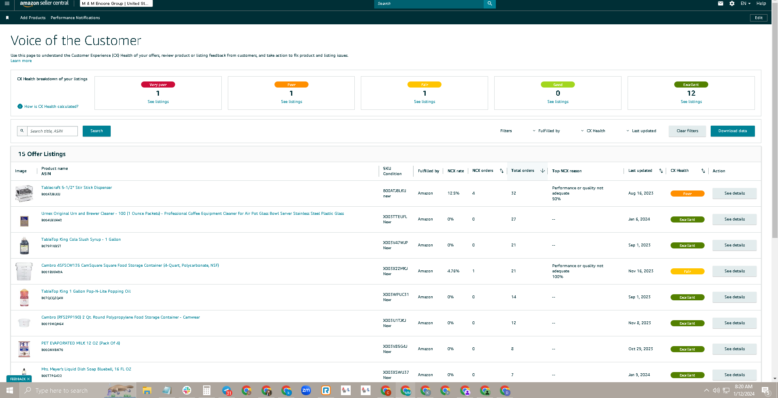This screenshot has height=398, width=778.
Task: Open the hamburger navigation menu
Action: tap(7, 4)
